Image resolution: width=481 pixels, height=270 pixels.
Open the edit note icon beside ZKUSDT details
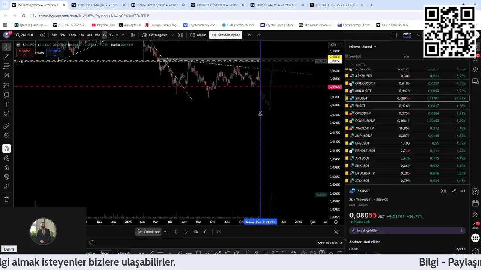[x=453, y=191]
